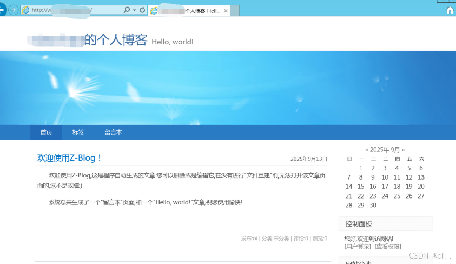Go to next month with » arrow

coord(403,150)
